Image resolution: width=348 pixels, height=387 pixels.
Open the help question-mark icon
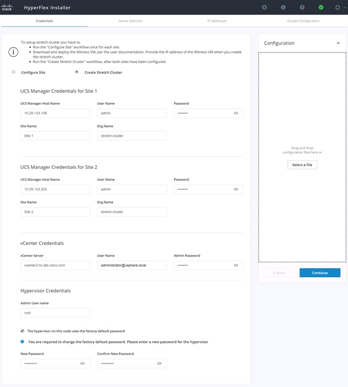[302, 7]
